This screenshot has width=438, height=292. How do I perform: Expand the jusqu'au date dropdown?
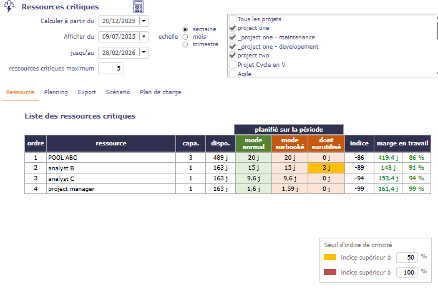[144, 52]
